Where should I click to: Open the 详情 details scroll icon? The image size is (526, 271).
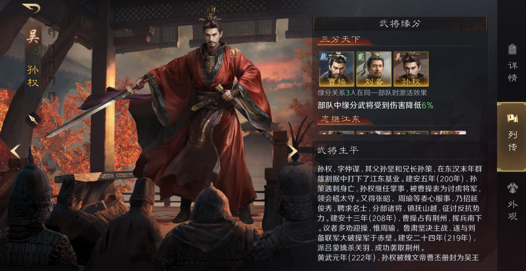pyautogui.click(x=513, y=63)
